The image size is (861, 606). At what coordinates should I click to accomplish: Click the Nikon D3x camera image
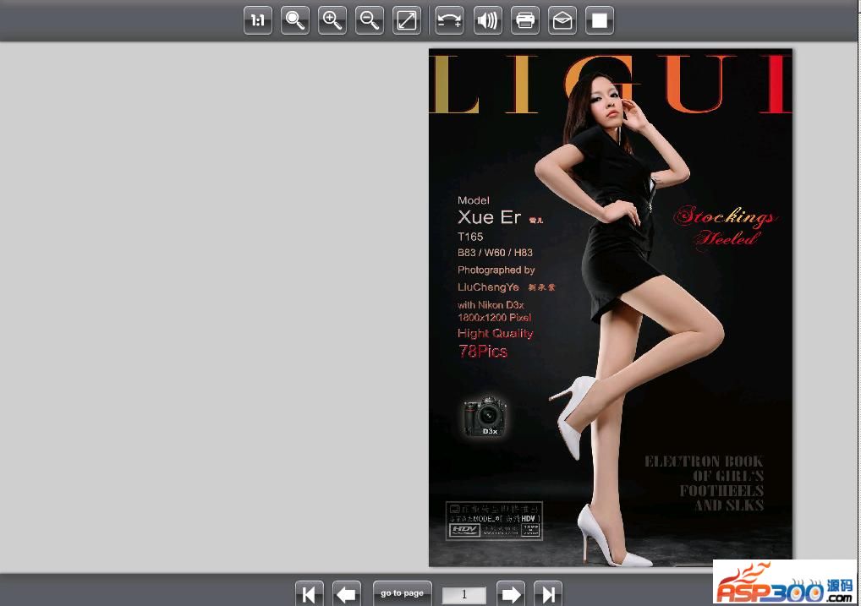(485, 417)
